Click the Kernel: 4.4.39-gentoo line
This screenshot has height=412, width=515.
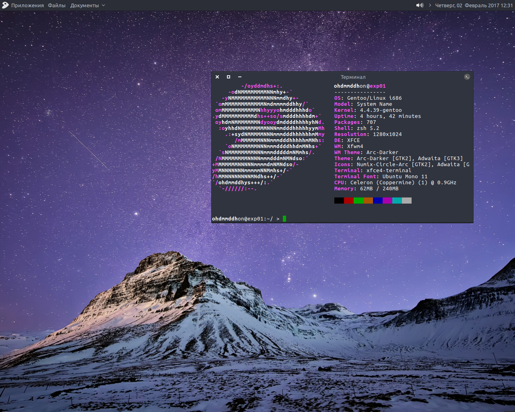tap(368, 110)
